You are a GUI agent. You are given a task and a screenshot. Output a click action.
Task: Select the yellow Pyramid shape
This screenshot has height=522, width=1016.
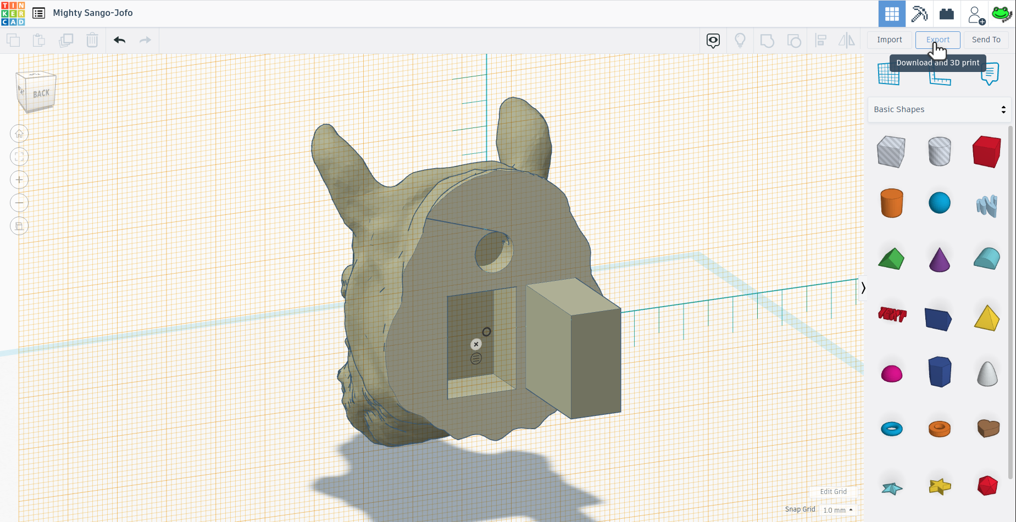[x=987, y=318]
